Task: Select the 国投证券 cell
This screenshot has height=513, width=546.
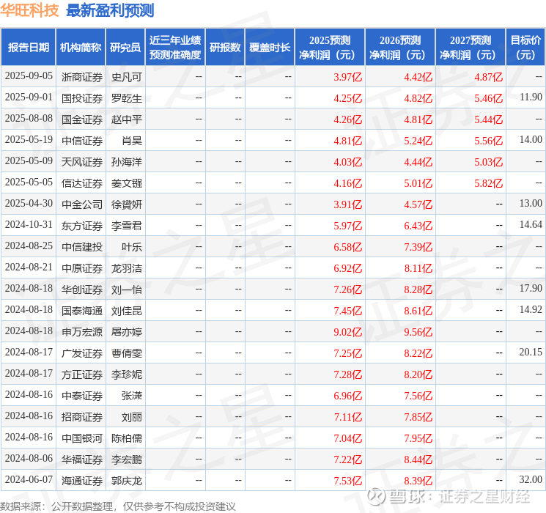Action: pos(82,98)
